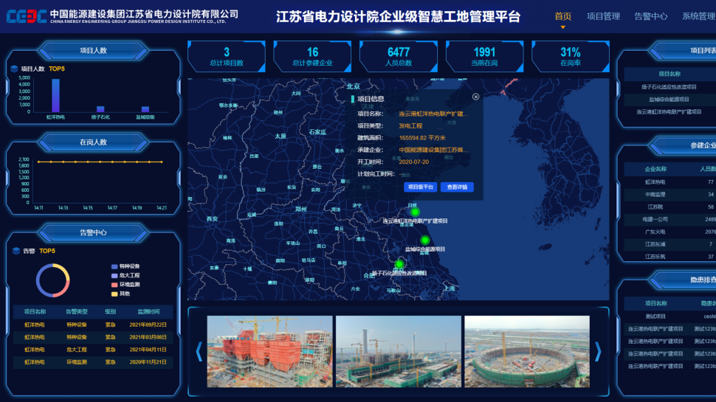Viewport: 716px width, 402px height.
Task: Toggle 危大工程 legend item
Action: pyautogui.click(x=125, y=276)
